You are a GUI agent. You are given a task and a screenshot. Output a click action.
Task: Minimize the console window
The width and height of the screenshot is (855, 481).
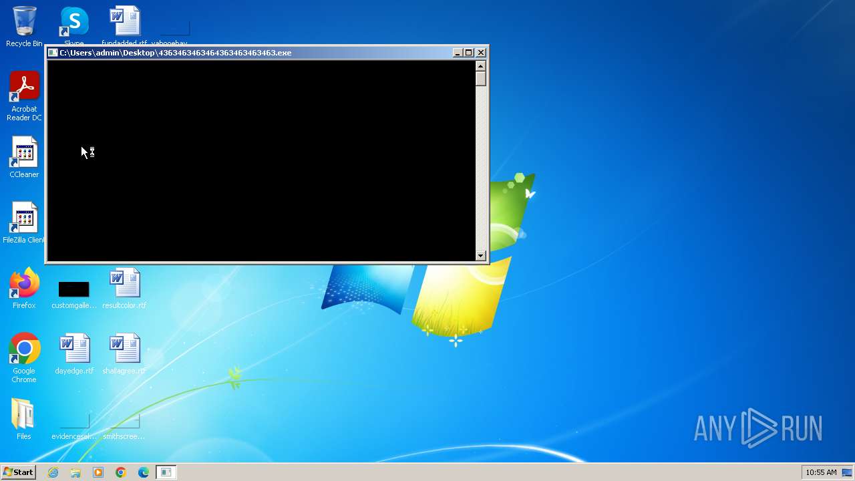tap(458, 53)
